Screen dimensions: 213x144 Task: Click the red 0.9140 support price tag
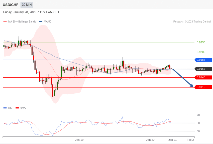(203, 77)
